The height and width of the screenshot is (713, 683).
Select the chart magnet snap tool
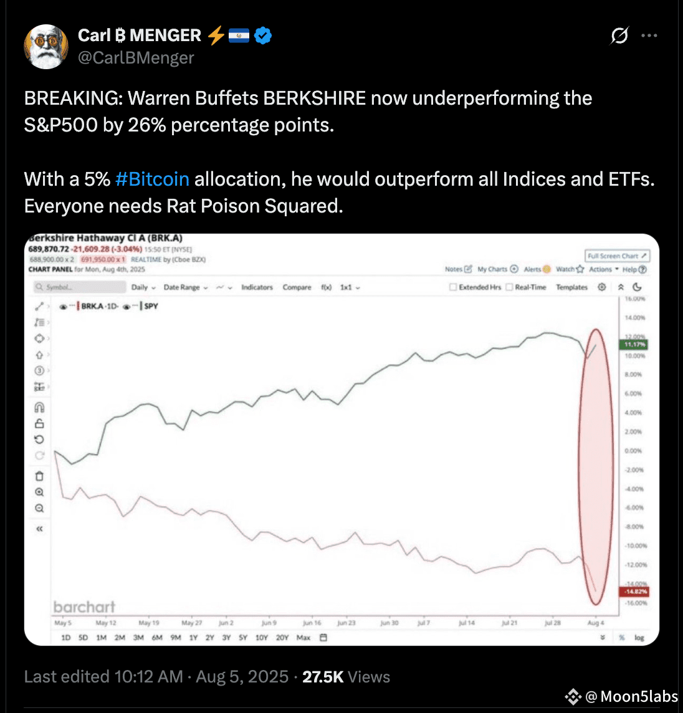39,408
